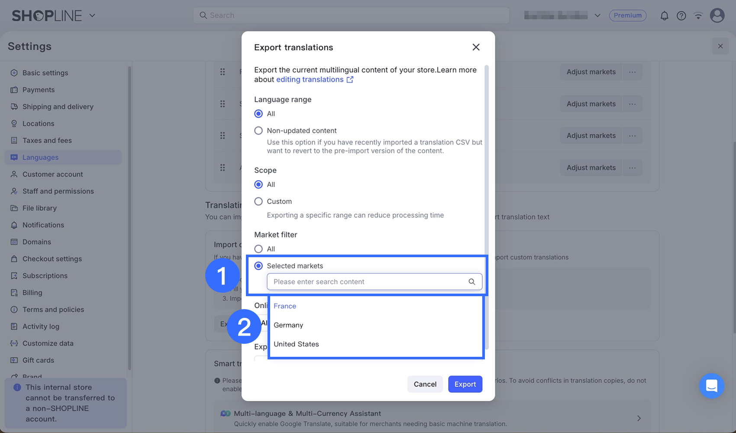Image resolution: width=736 pixels, height=433 pixels.
Task: Expand the SHOPLINE logo dropdown arrow
Action: pyautogui.click(x=92, y=16)
